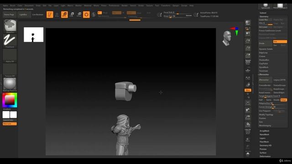Expand the Modify Topology section
The height and width of the screenshot is (164, 292).
266,115
